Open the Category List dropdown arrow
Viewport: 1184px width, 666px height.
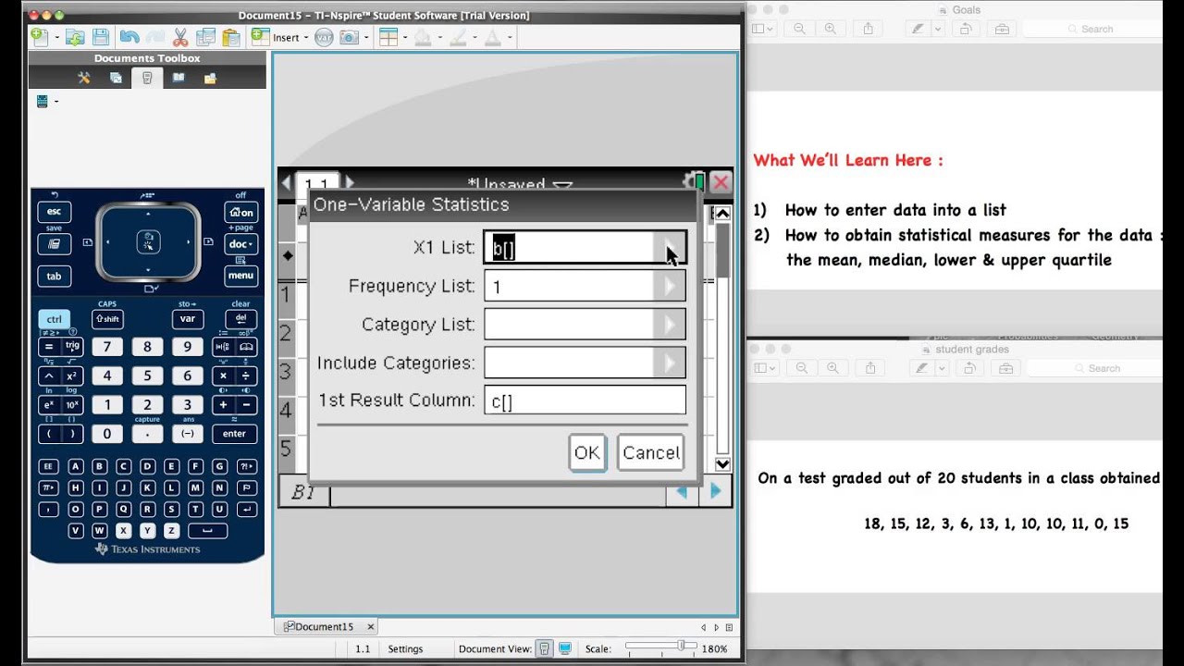[671, 325]
